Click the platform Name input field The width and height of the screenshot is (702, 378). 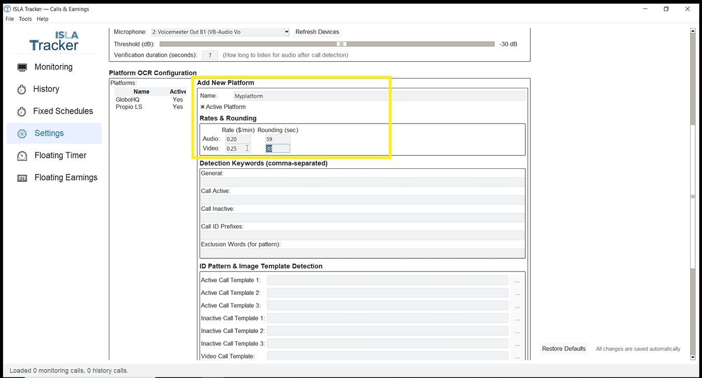(379, 96)
